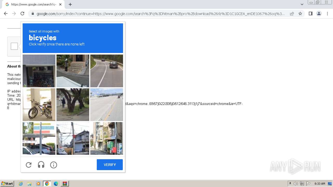Image resolution: width=333 pixels, height=187 pixels.
Task: Close the Google search tab
Action: coord(60,4)
